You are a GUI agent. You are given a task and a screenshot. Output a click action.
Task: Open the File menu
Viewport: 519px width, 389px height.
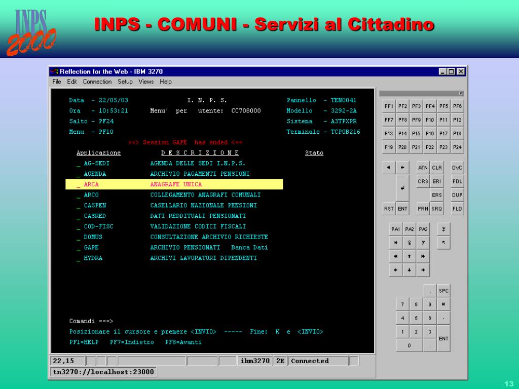point(57,82)
